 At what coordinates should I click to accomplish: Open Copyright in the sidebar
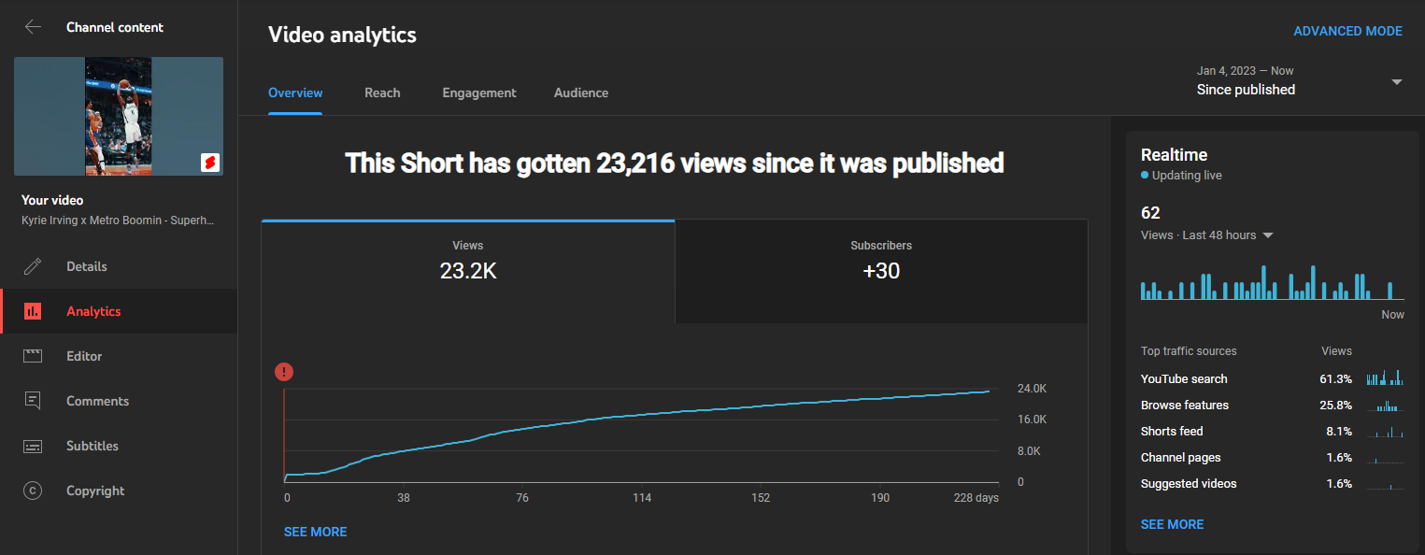click(x=119, y=491)
